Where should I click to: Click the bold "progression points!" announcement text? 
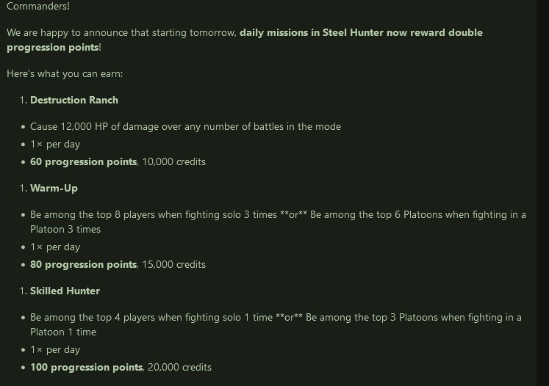tap(54, 48)
